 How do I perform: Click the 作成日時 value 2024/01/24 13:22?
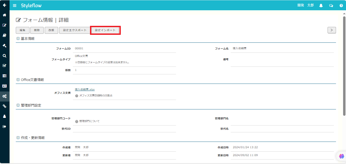coord(245,147)
